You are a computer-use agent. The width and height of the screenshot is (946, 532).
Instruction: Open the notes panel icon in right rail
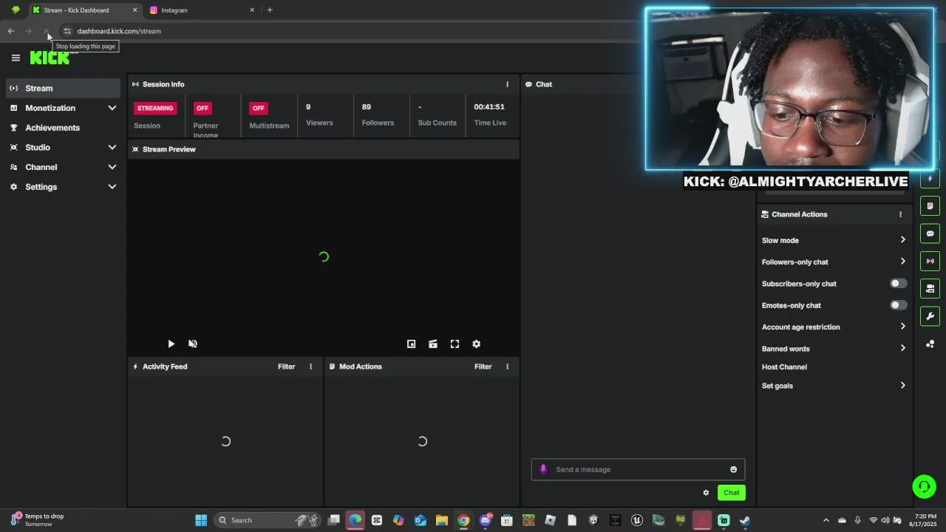(930, 206)
